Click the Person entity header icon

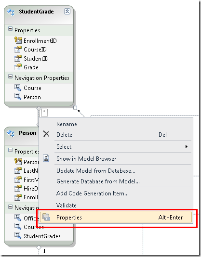pos(11,133)
